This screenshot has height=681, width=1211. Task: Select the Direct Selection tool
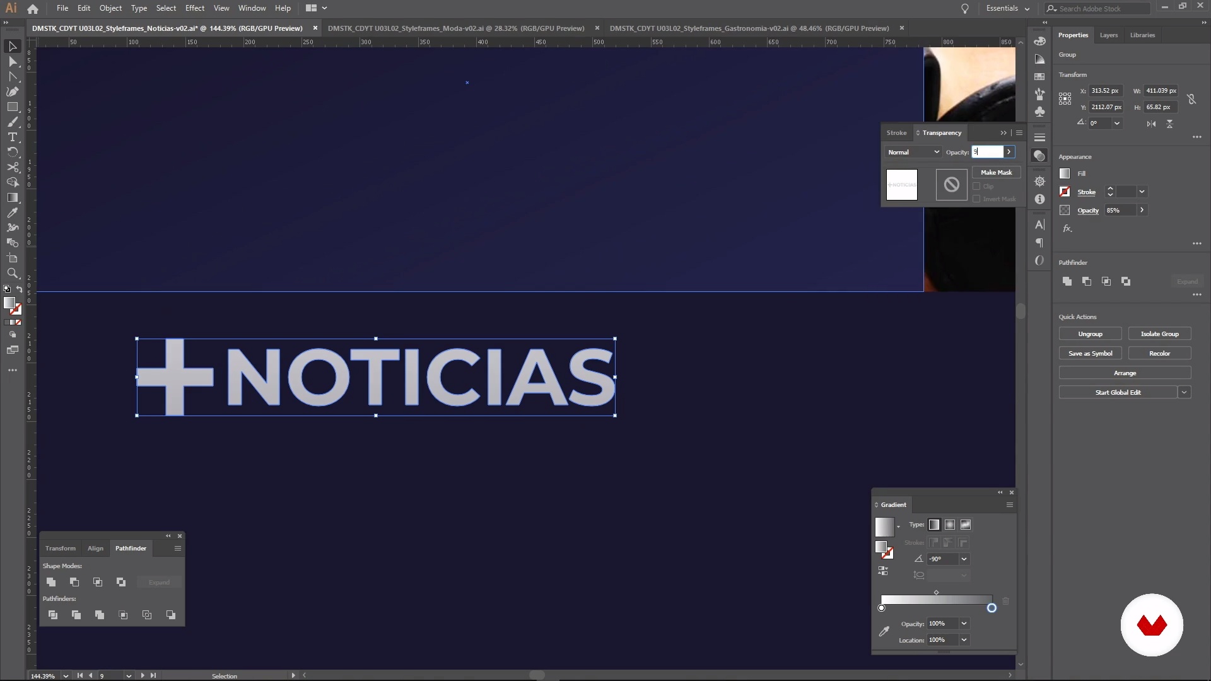click(12, 61)
